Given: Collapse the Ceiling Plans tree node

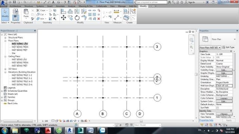Looking at the screenshot, I should (x=5, y=56).
